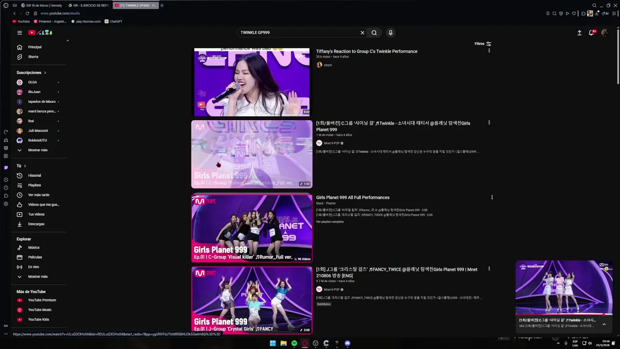Open J-Group Crystal Girls FANCY thumbnail
This screenshot has height=349, width=620.
[x=252, y=301]
